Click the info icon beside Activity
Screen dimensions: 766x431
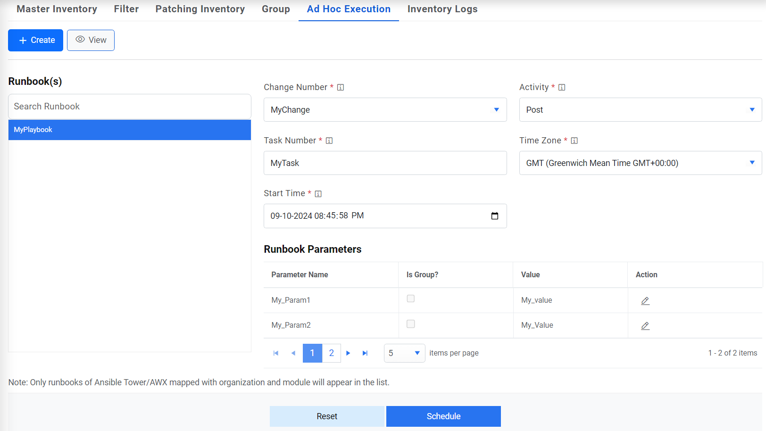click(x=561, y=87)
